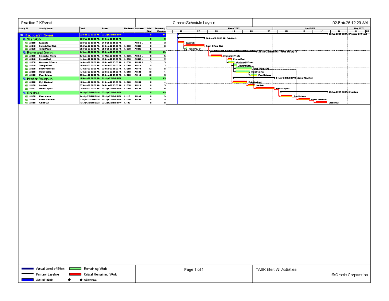Click the Activity Name column header
Image resolution: width=389 pixels, height=301 pixels.
(x=45, y=29)
